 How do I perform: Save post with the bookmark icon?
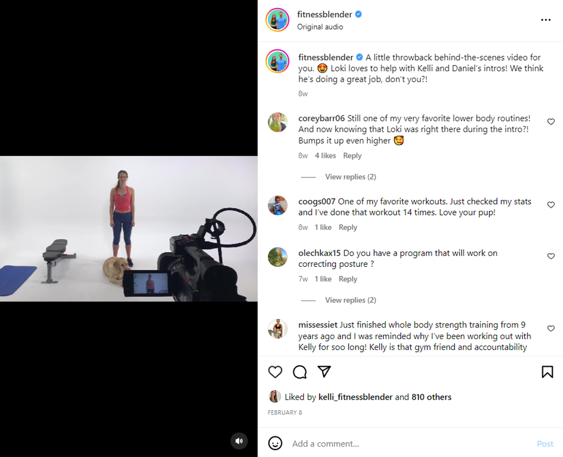point(547,372)
